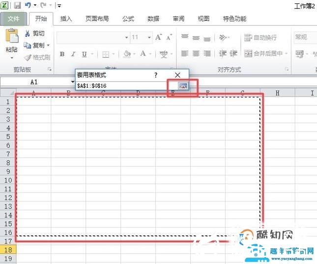Close the 套用表格式 dialog
This screenshot has height=264, width=317.
[x=177, y=75]
